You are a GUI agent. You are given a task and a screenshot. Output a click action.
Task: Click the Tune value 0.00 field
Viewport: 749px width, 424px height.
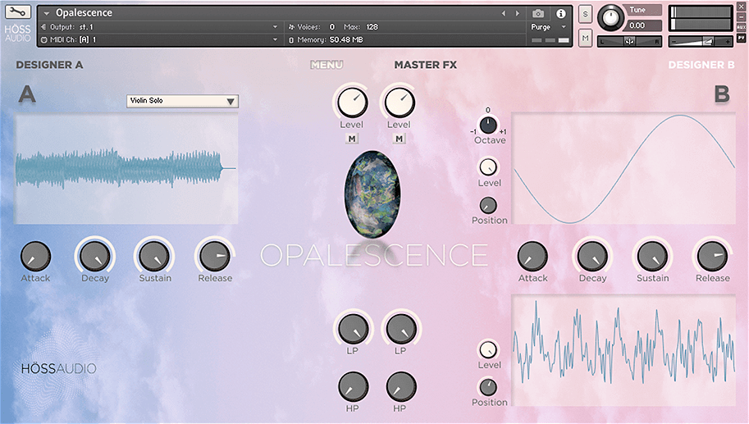point(644,25)
